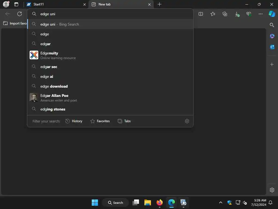Open Copilot sidebar

pos(272,14)
